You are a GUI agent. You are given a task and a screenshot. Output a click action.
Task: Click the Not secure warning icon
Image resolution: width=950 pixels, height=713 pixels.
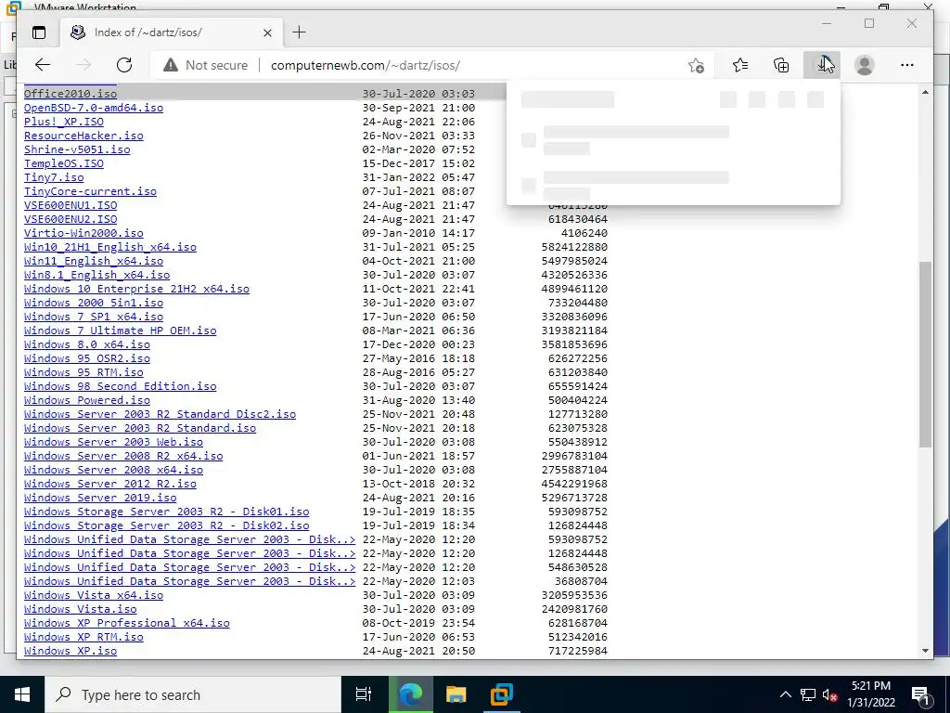point(171,65)
